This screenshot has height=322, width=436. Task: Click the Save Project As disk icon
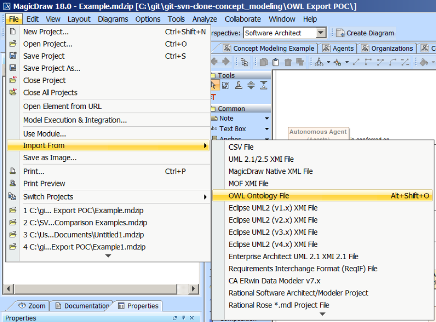pos(13,68)
